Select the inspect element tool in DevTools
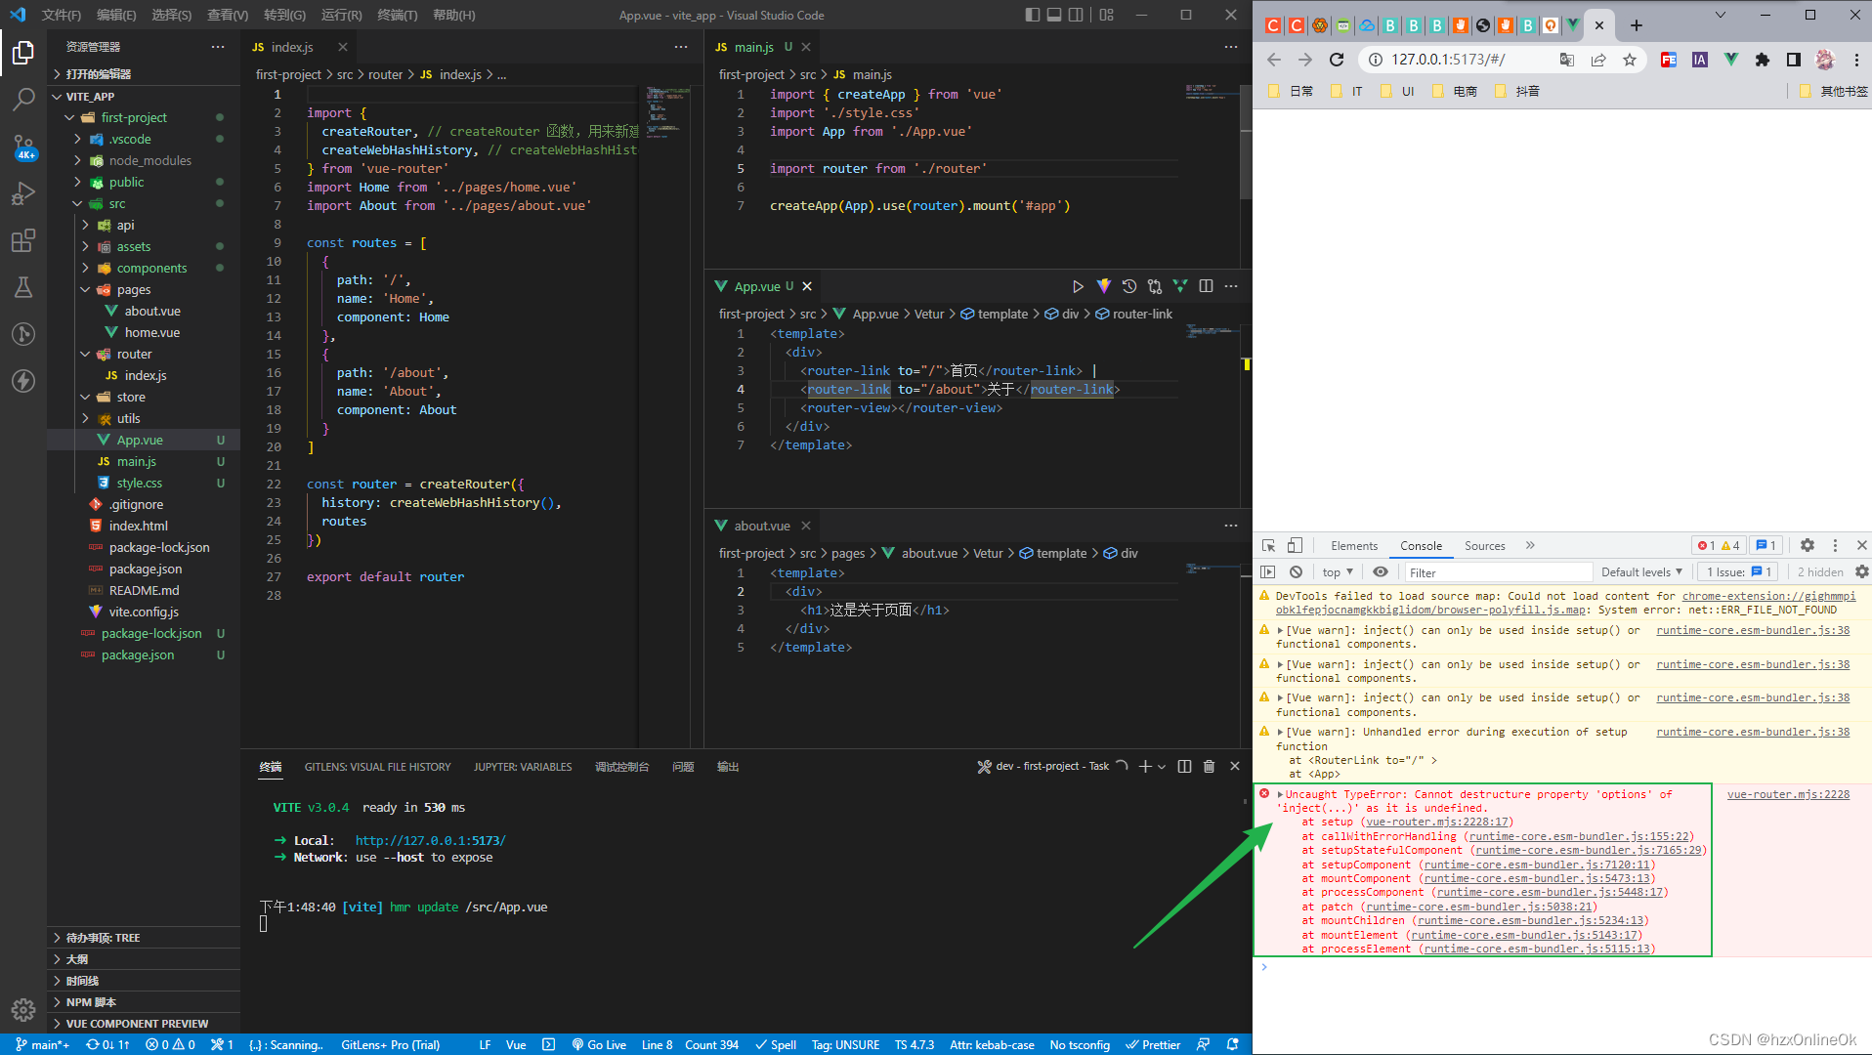Image resolution: width=1872 pixels, height=1055 pixels. [1267, 545]
